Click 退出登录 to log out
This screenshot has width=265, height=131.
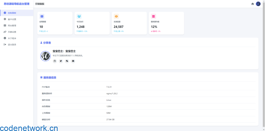[12, 45]
